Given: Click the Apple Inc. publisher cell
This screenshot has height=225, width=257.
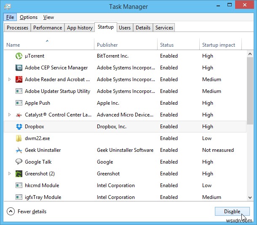Looking at the screenshot, I should tap(108, 103).
